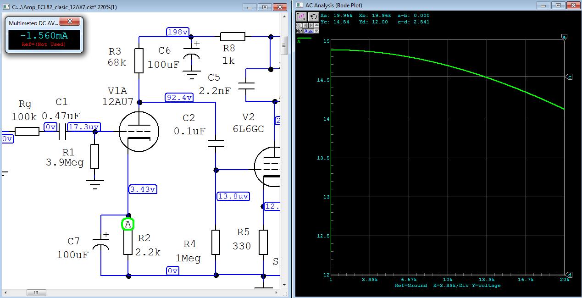The width and height of the screenshot is (582, 298).
Task: Close the schematic Amp_ECL82 window
Action: pyautogui.click(x=279, y=6)
